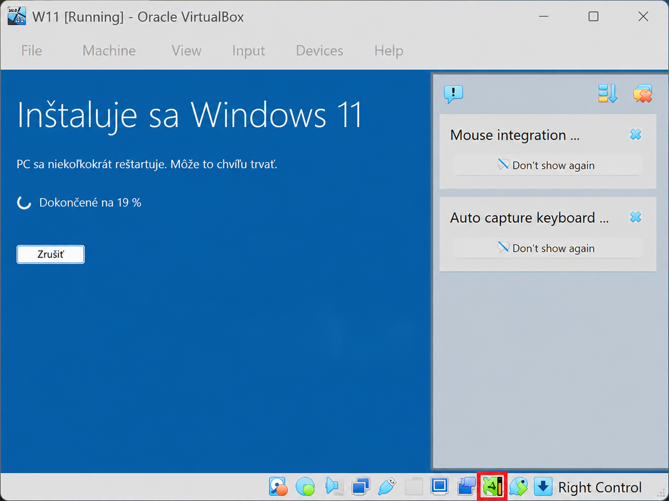This screenshot has width=669, height=501.
Task: Open the Help menu
Action: [x=389, y=51]
